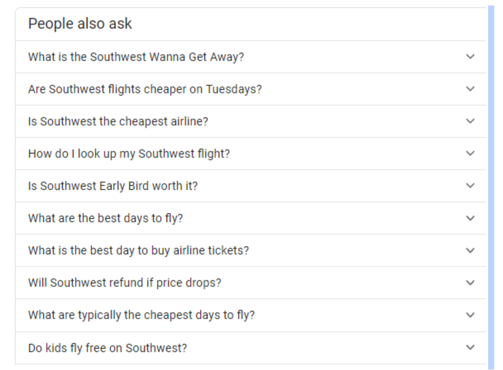503x370 pixels.
Task: Click chevron next to cheapest airline question
Action: (470, 121)
